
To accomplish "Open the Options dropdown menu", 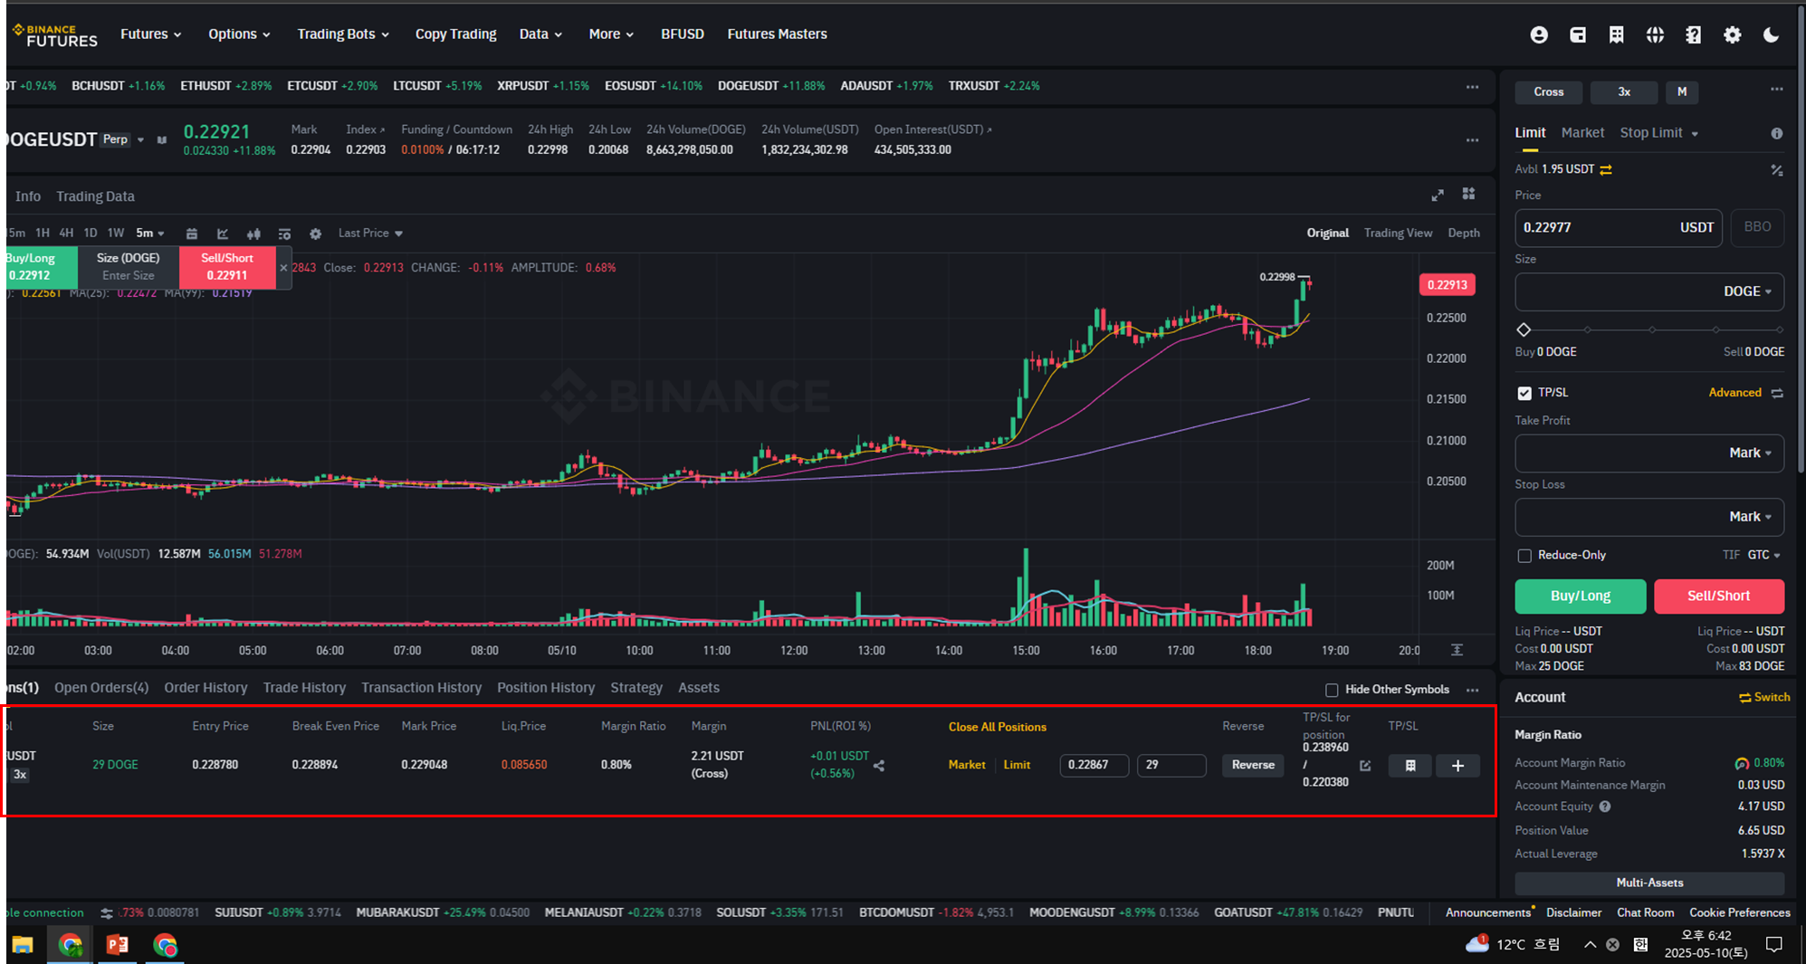I will 239,34.
